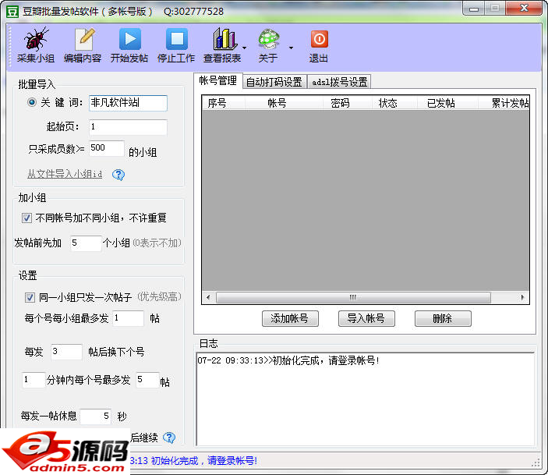This screenshot has height=475, width=548.
Task: Select the 关键词 radio button
Action: tap(31, 102)
